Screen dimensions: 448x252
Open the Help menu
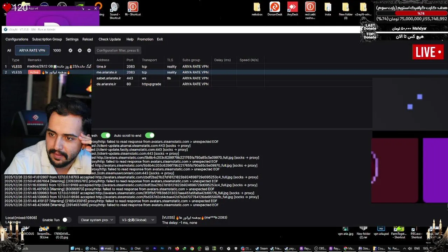click(130, 39)
